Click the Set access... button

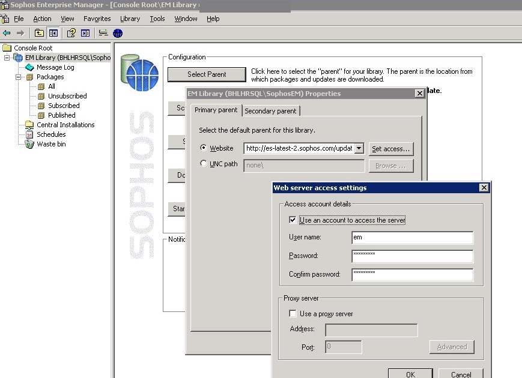[x=391, y=149]
